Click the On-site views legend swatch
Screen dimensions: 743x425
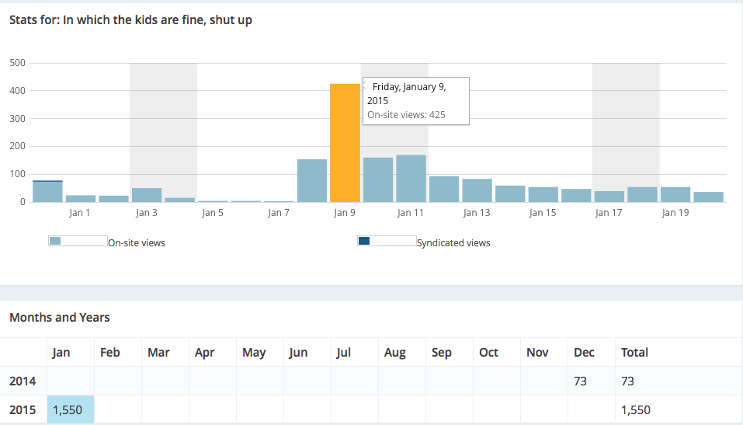[x=55, y=242]
